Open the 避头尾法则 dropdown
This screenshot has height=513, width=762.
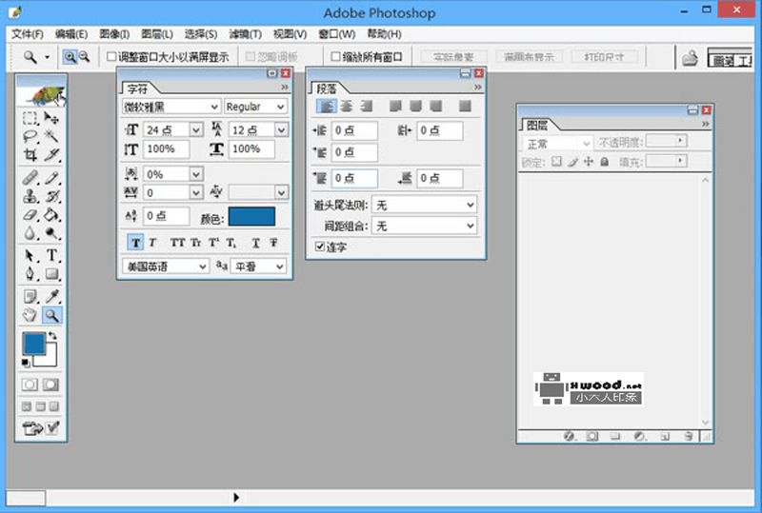(424, 205)
